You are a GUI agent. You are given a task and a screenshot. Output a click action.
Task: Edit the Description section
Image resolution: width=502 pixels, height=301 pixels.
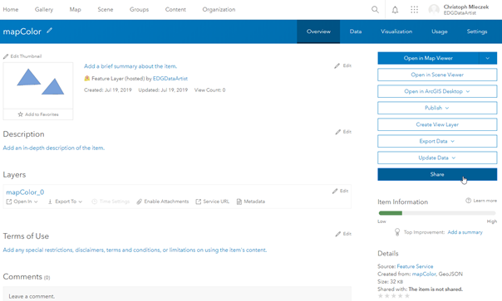pos(343,132)
